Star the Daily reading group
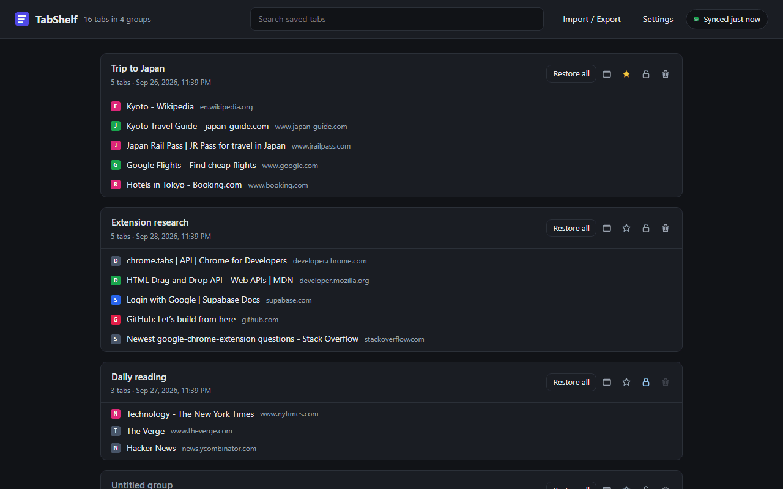 pos(626,382)
